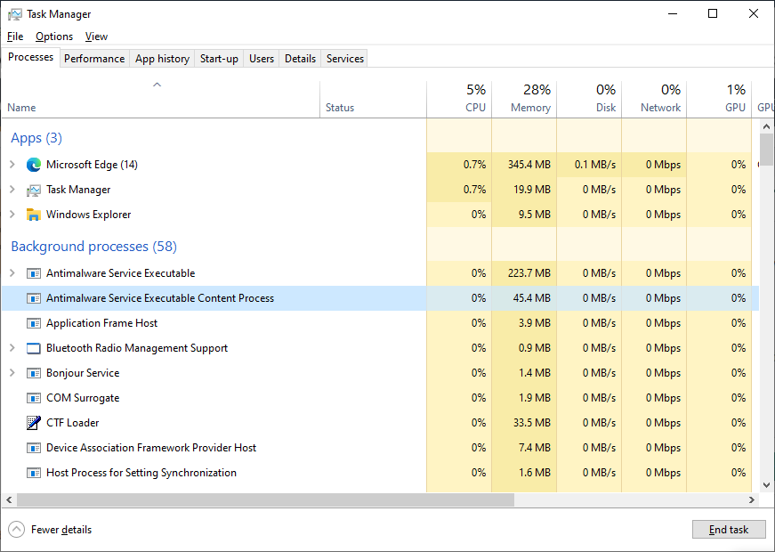This screenshot has width=775, height=552.
Task: Click the Microsoft Edge process icon
Action: pyautogui.click(x=34, y=165)
